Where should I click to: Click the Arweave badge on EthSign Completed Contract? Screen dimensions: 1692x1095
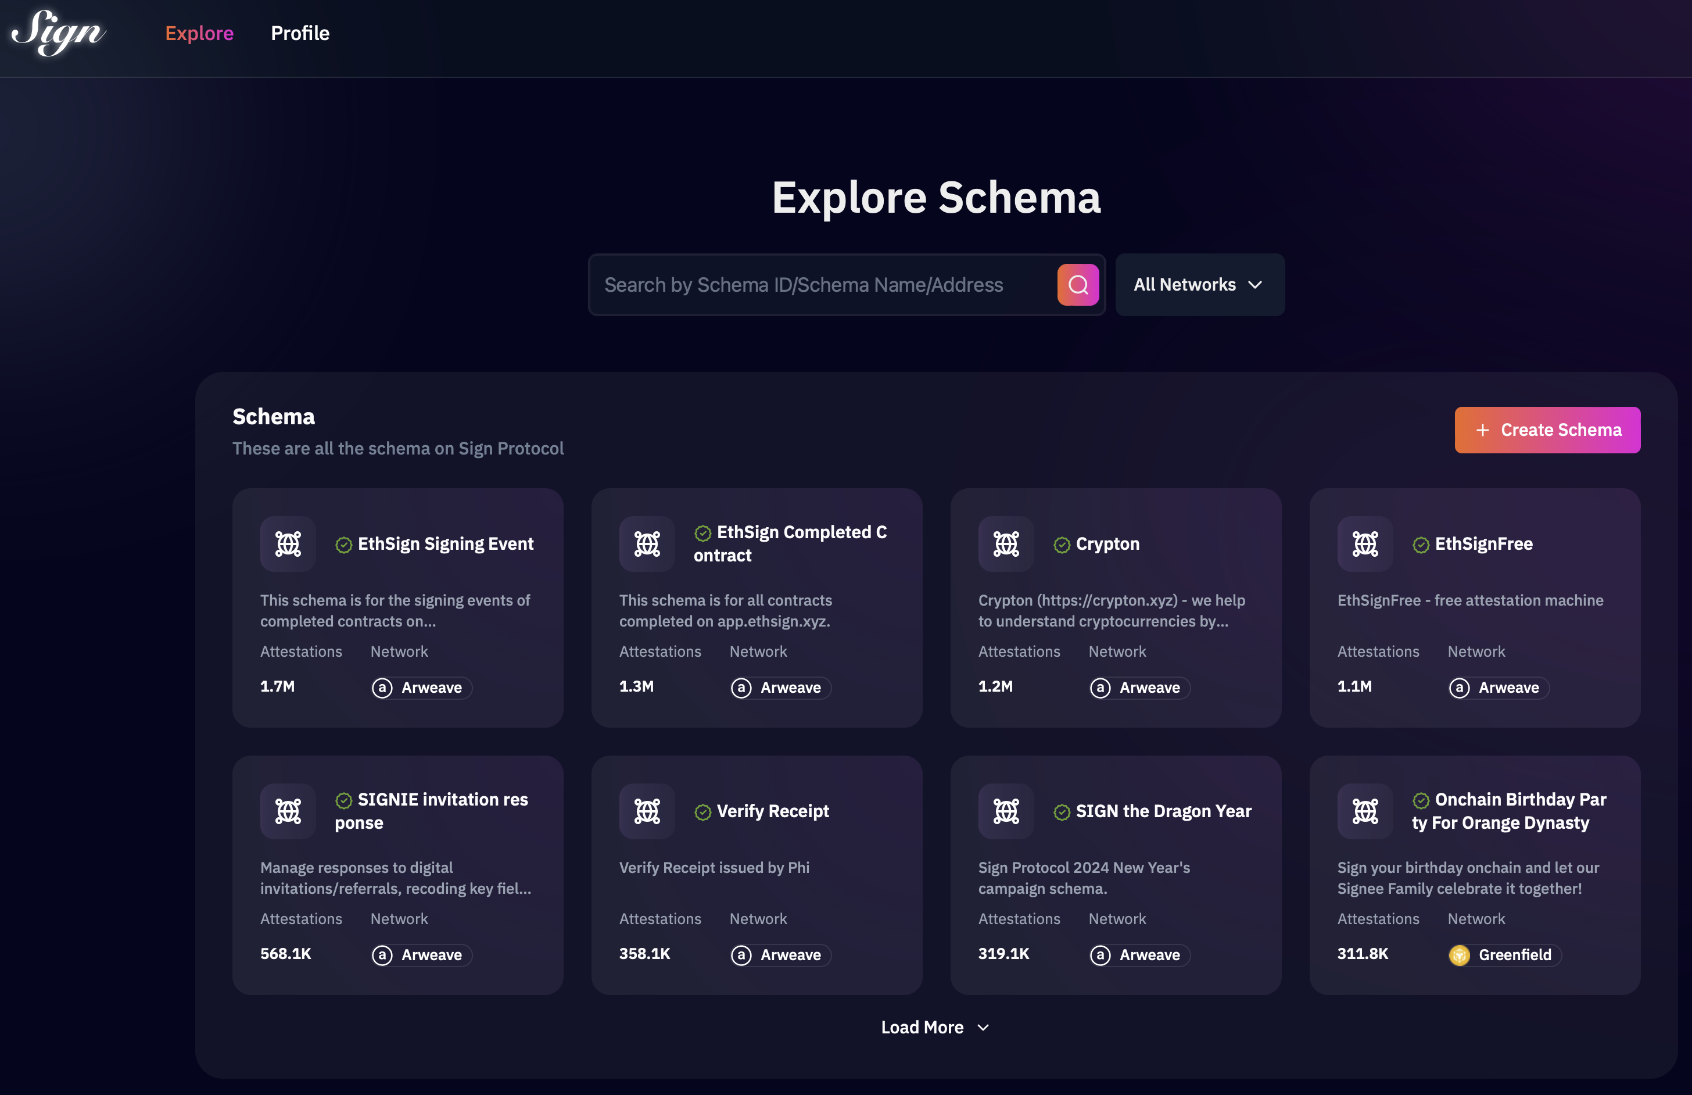point(780,688)
